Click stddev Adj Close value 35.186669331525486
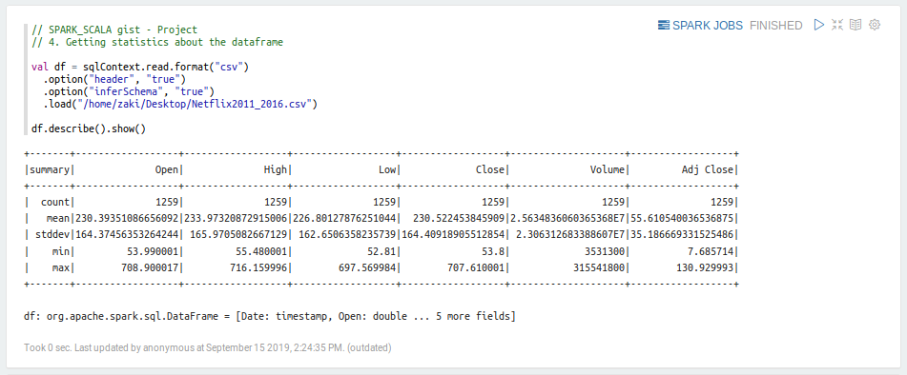Image resolution: width=907 pixels, height=375 pixels. click(683, 235)
